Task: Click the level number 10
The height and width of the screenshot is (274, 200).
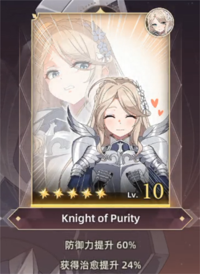Action: coord(154,192)
